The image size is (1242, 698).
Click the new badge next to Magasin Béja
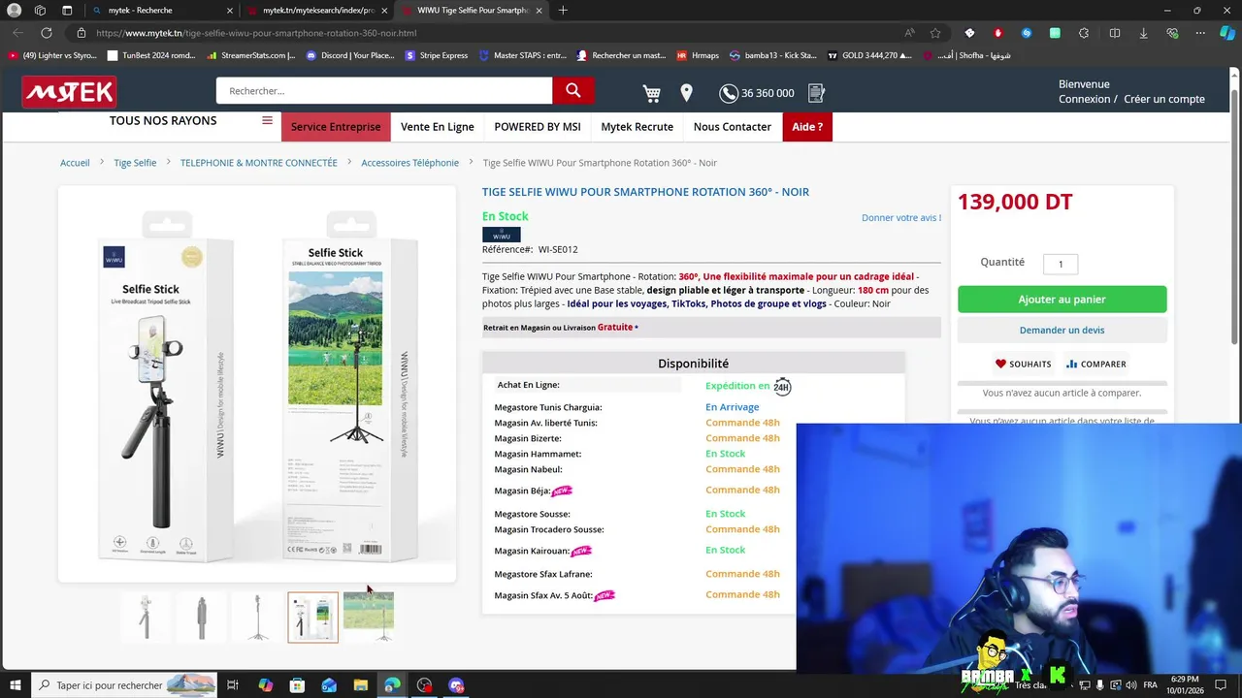(562, 491)
